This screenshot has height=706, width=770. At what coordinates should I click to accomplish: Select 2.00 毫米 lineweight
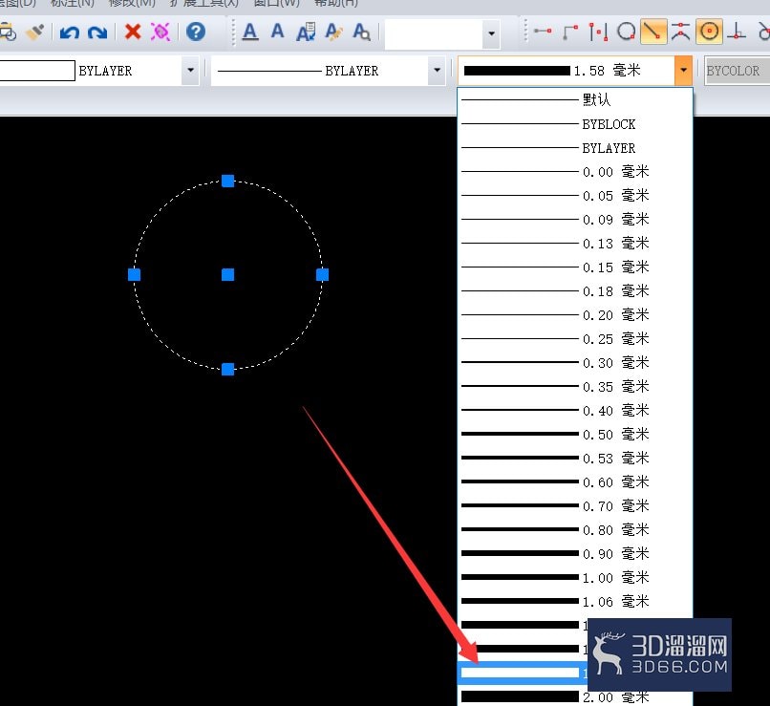tap(574, 696)
